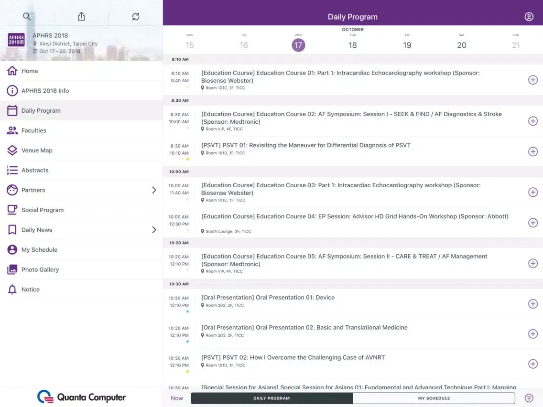Image resolution: width=543 pixels, height=407 pixels.
Task: Open Home in the sidebar menu
Action: click(81, 71)
